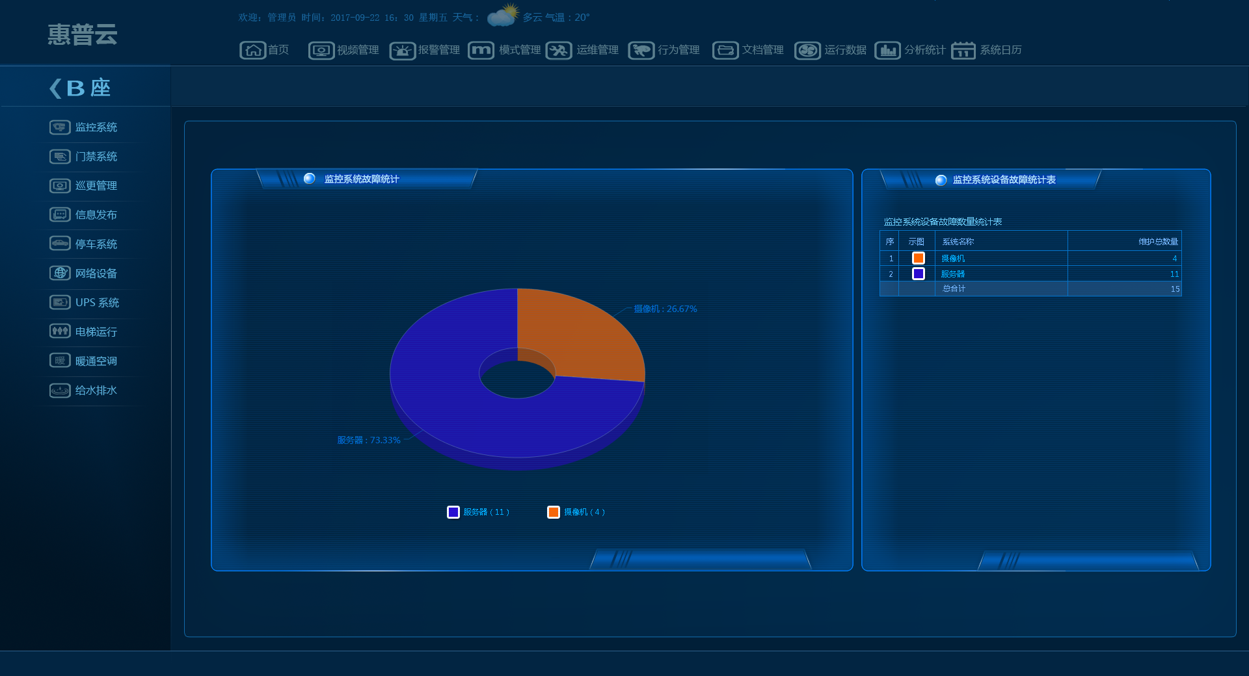Click the 监控系统设备故障统计表 panel title

(1004, 180)
